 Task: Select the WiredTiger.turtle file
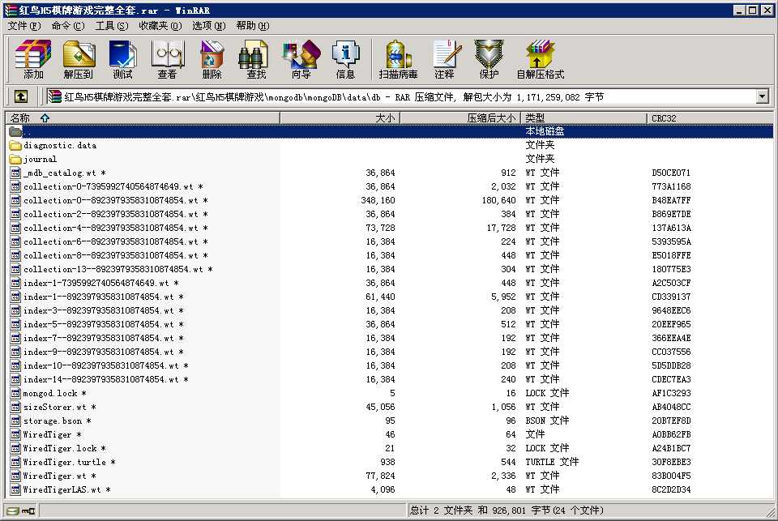coord(64,463)
